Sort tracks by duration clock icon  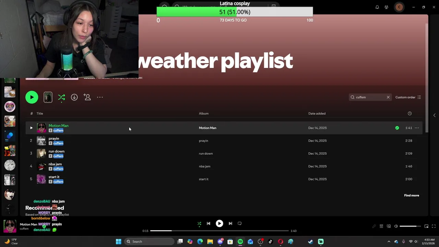[x=410, y=113]
